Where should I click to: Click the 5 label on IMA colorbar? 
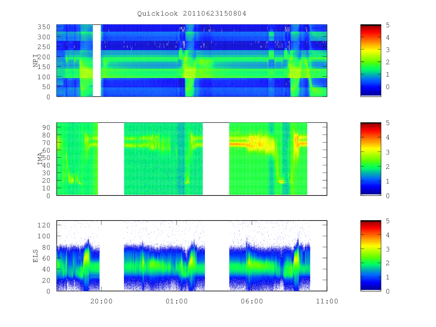[x=388, y=123]
